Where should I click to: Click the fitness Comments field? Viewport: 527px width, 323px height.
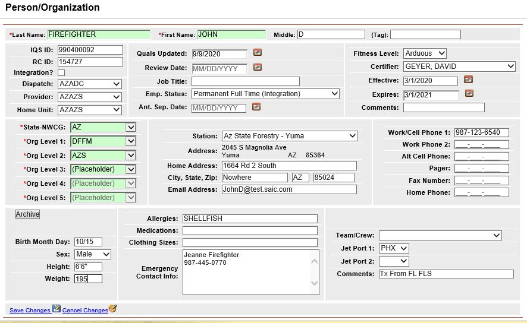[444, 107]
